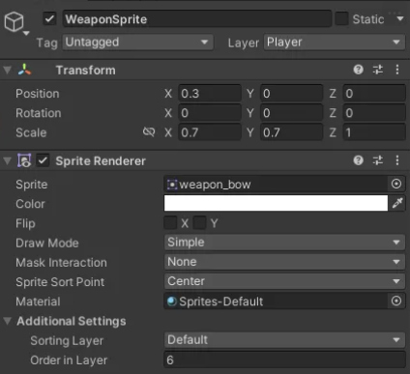Click the Sprites-Default material sphere icon

click(x=172, y=302)
